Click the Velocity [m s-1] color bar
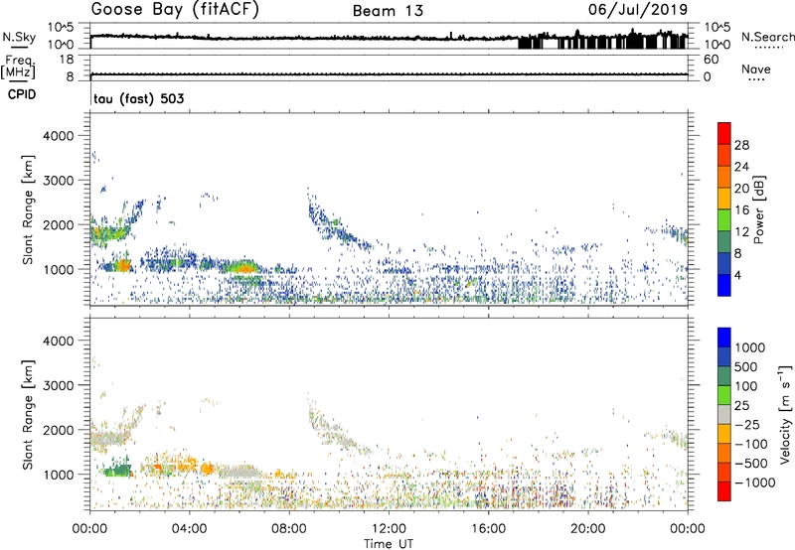 pos(724,414)
